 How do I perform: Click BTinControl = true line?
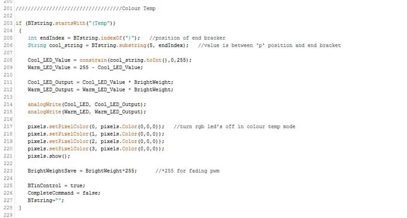click(x=56, y=186)
